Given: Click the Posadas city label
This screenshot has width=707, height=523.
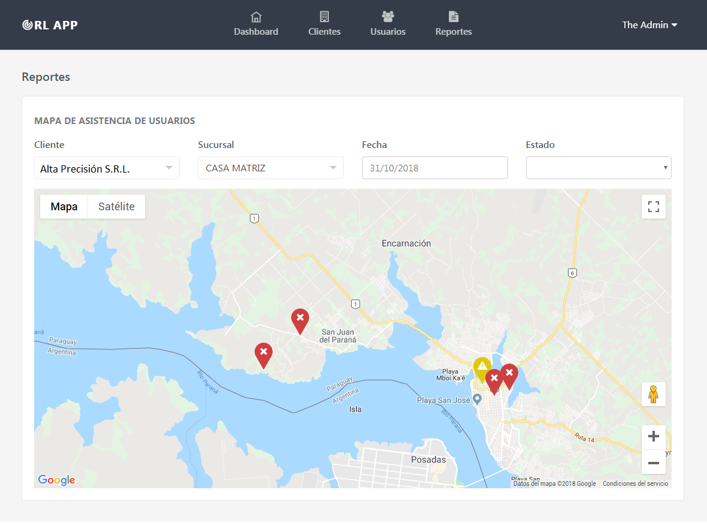Looking at the screenshot, I should (x=428, y=460).
